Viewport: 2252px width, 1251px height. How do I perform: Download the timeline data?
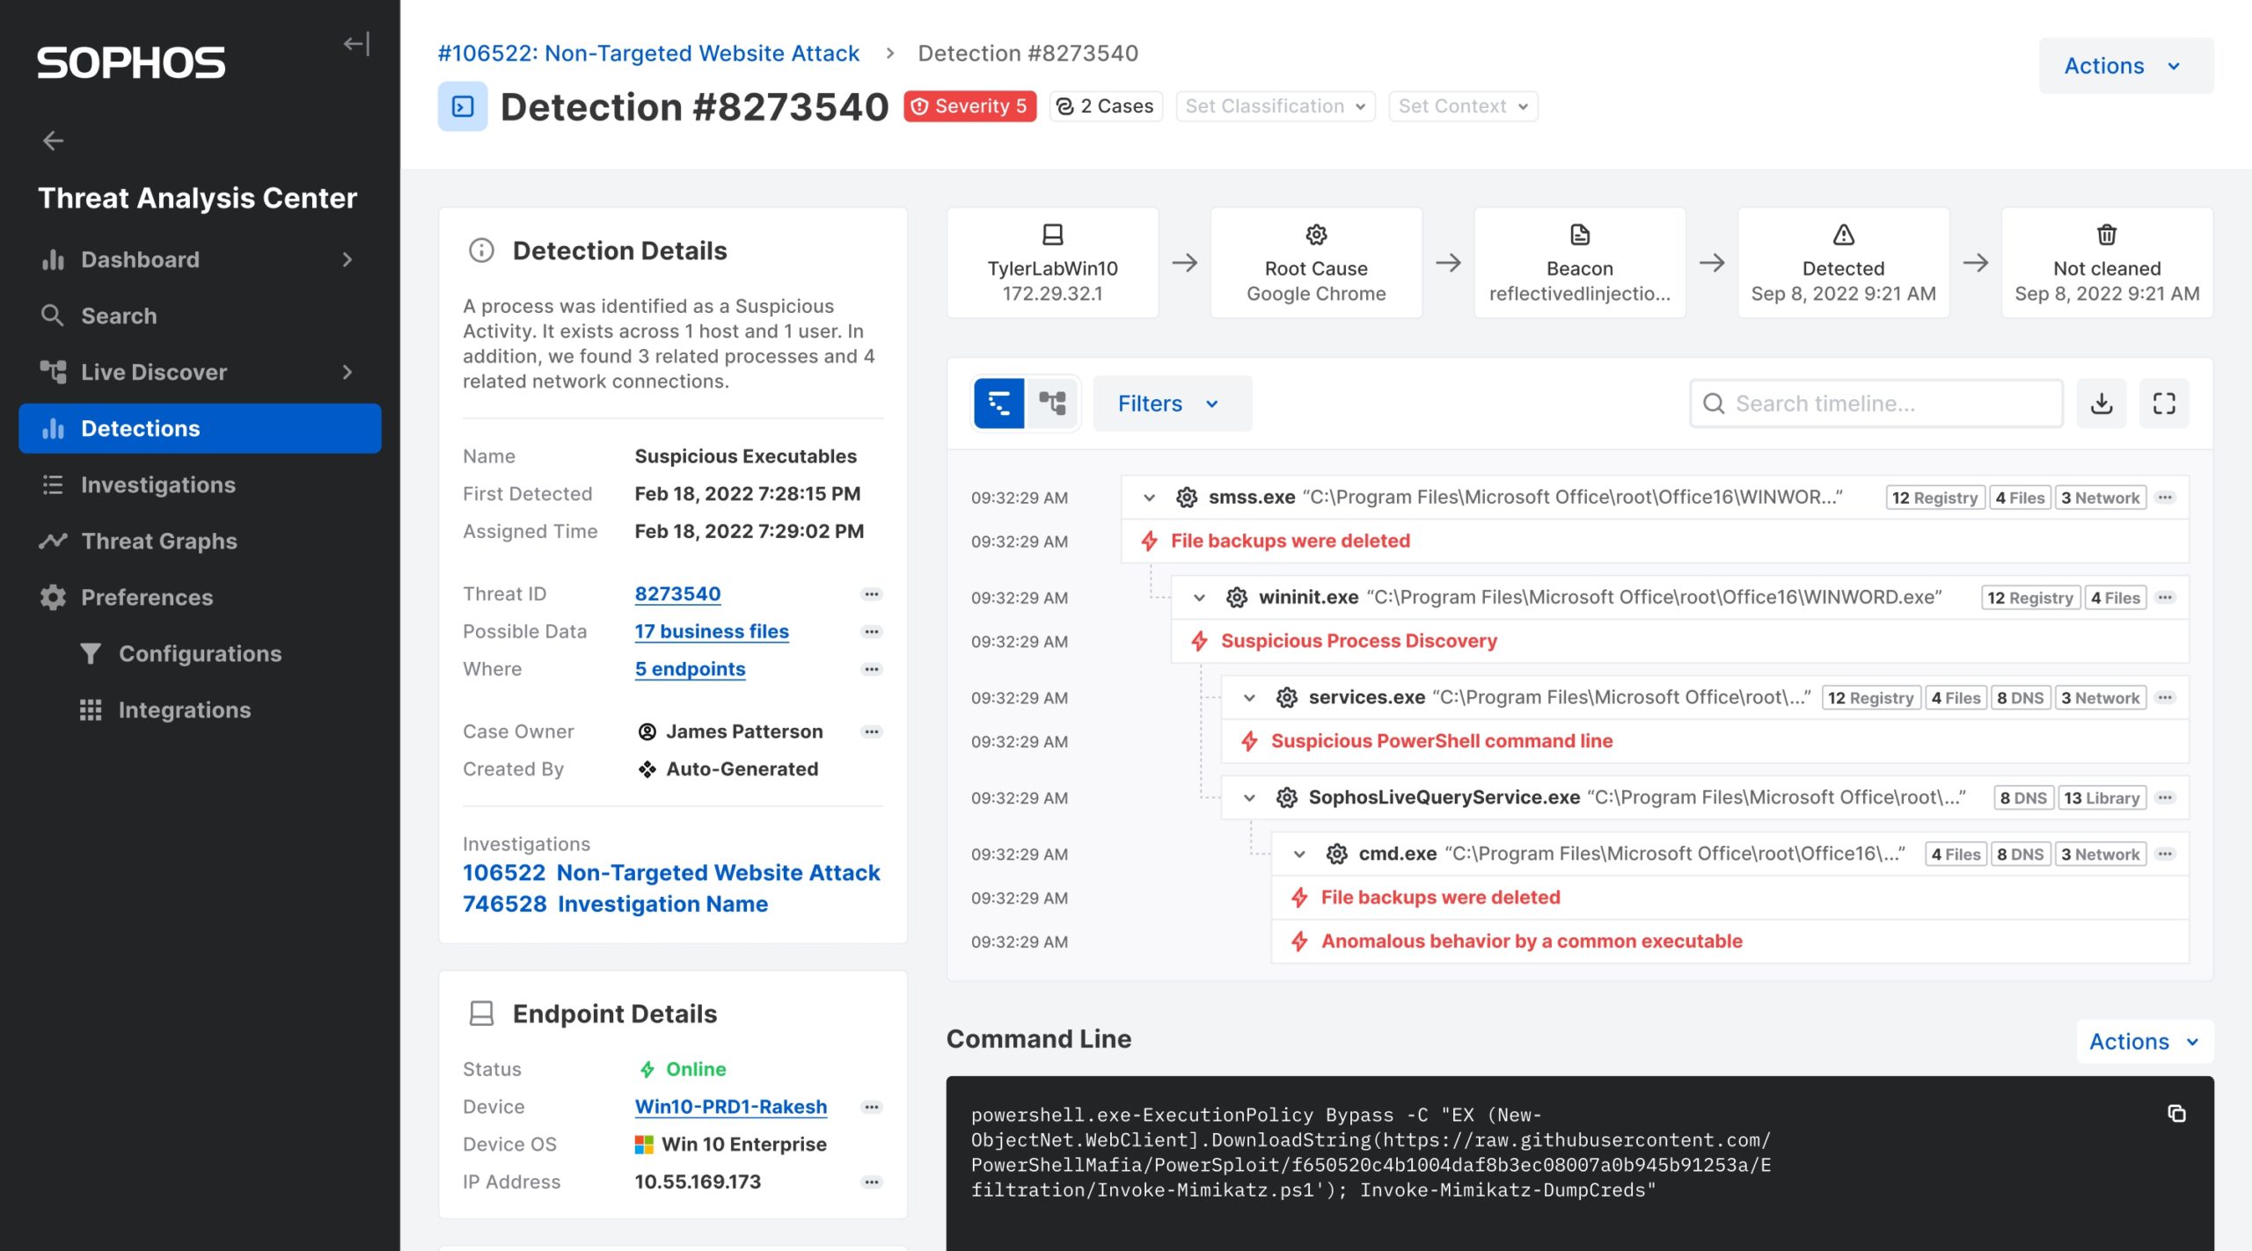coord(2101,404)
